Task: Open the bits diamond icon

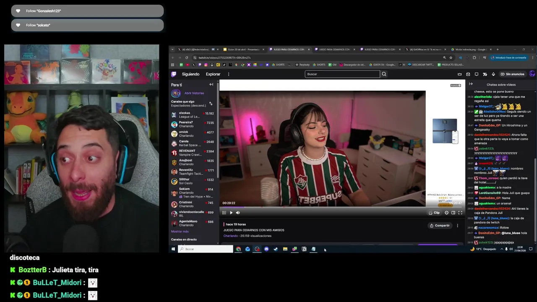Action: coord(493,74)
